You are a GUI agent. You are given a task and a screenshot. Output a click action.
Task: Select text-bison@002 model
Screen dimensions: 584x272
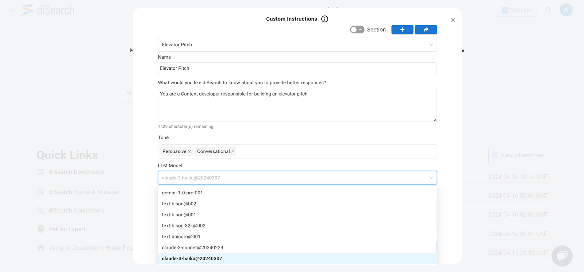(x=297, y=203)
